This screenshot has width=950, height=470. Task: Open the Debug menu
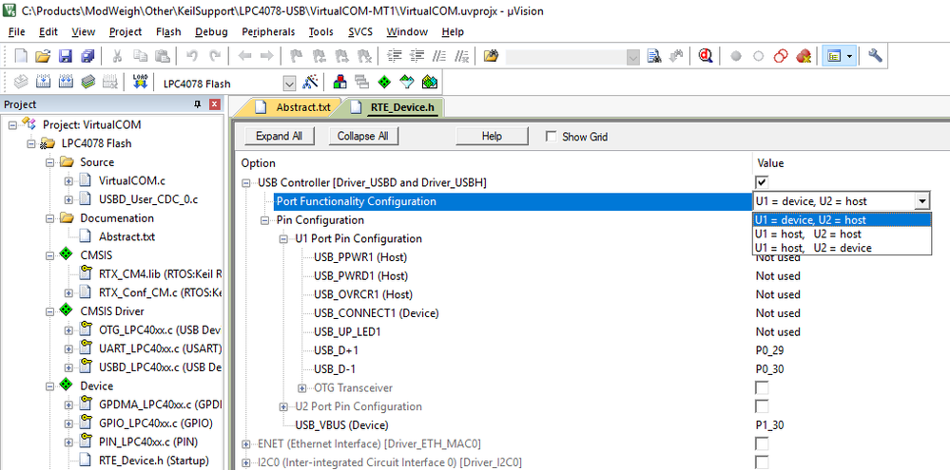pyautogui.click(x=211, y=31)
